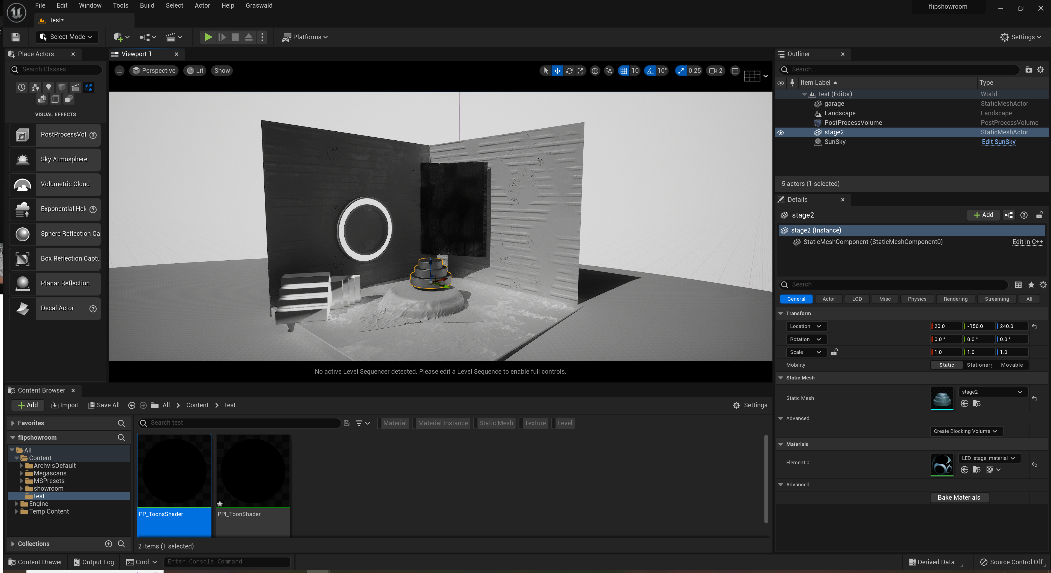Click the browse to stage2 mesh icon
The width and height of the screenshot is (1051, 573).
(977, 403)
